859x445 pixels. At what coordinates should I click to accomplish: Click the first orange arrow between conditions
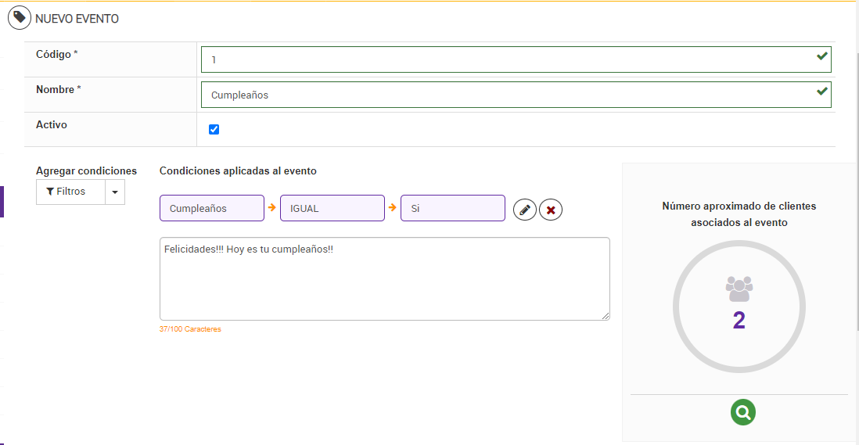coord(272,208)
